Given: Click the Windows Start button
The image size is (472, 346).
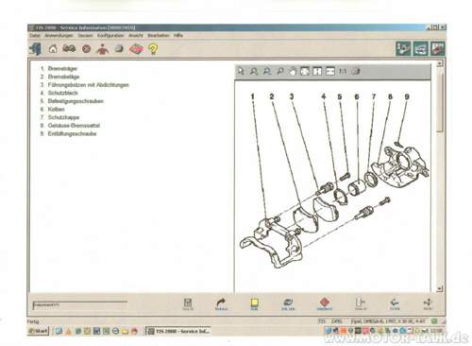Looking at the screenshot, I should click(x=38, y=331).
